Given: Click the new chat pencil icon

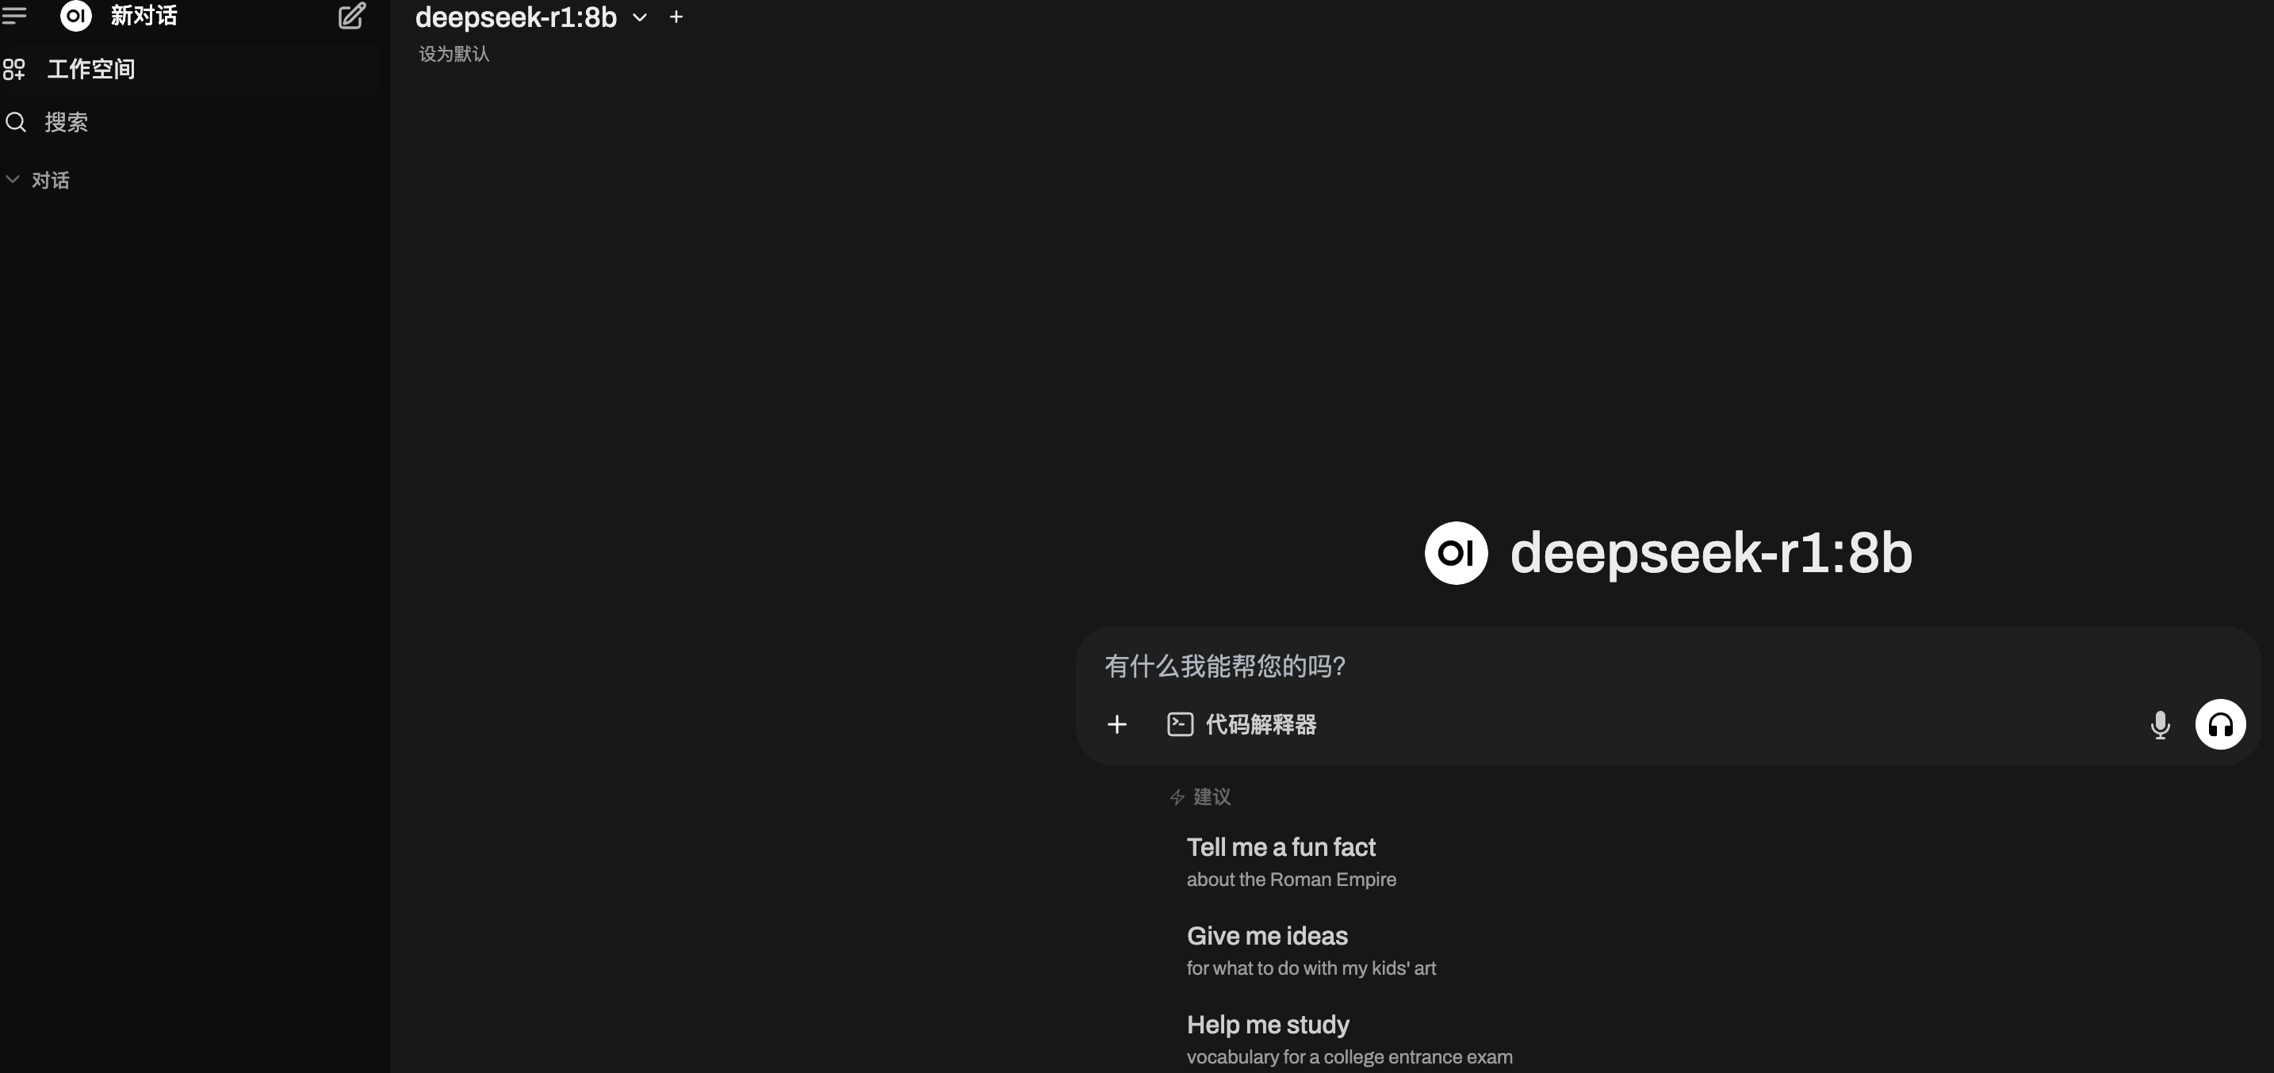Looking at the screenshot, I should tap(351, 16).
